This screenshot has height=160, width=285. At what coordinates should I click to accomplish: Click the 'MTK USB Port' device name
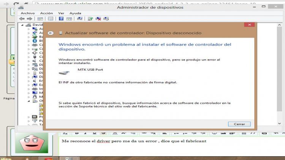coord(90,70)
